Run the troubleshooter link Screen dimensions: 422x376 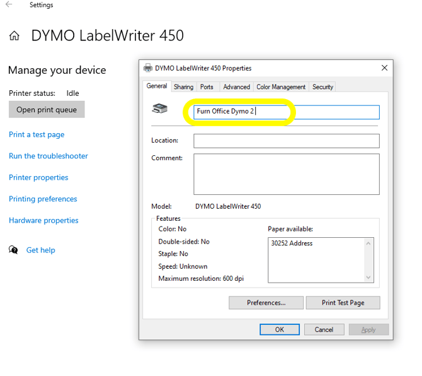(48, 156)
